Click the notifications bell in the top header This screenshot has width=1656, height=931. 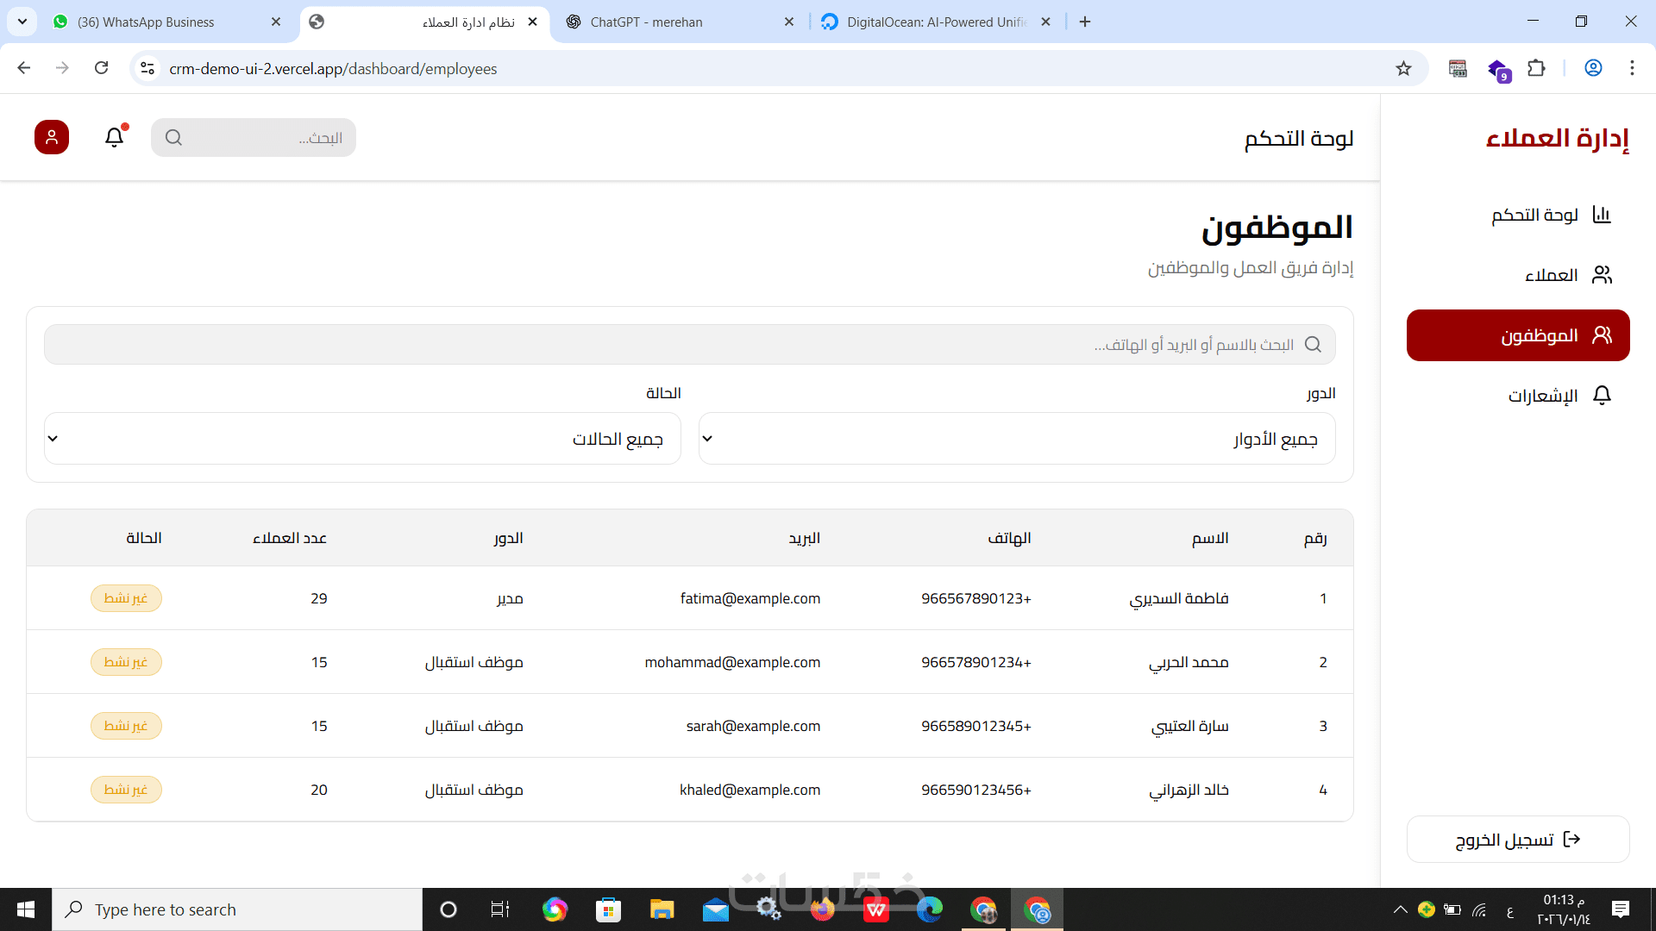click(x=115, y=137)
